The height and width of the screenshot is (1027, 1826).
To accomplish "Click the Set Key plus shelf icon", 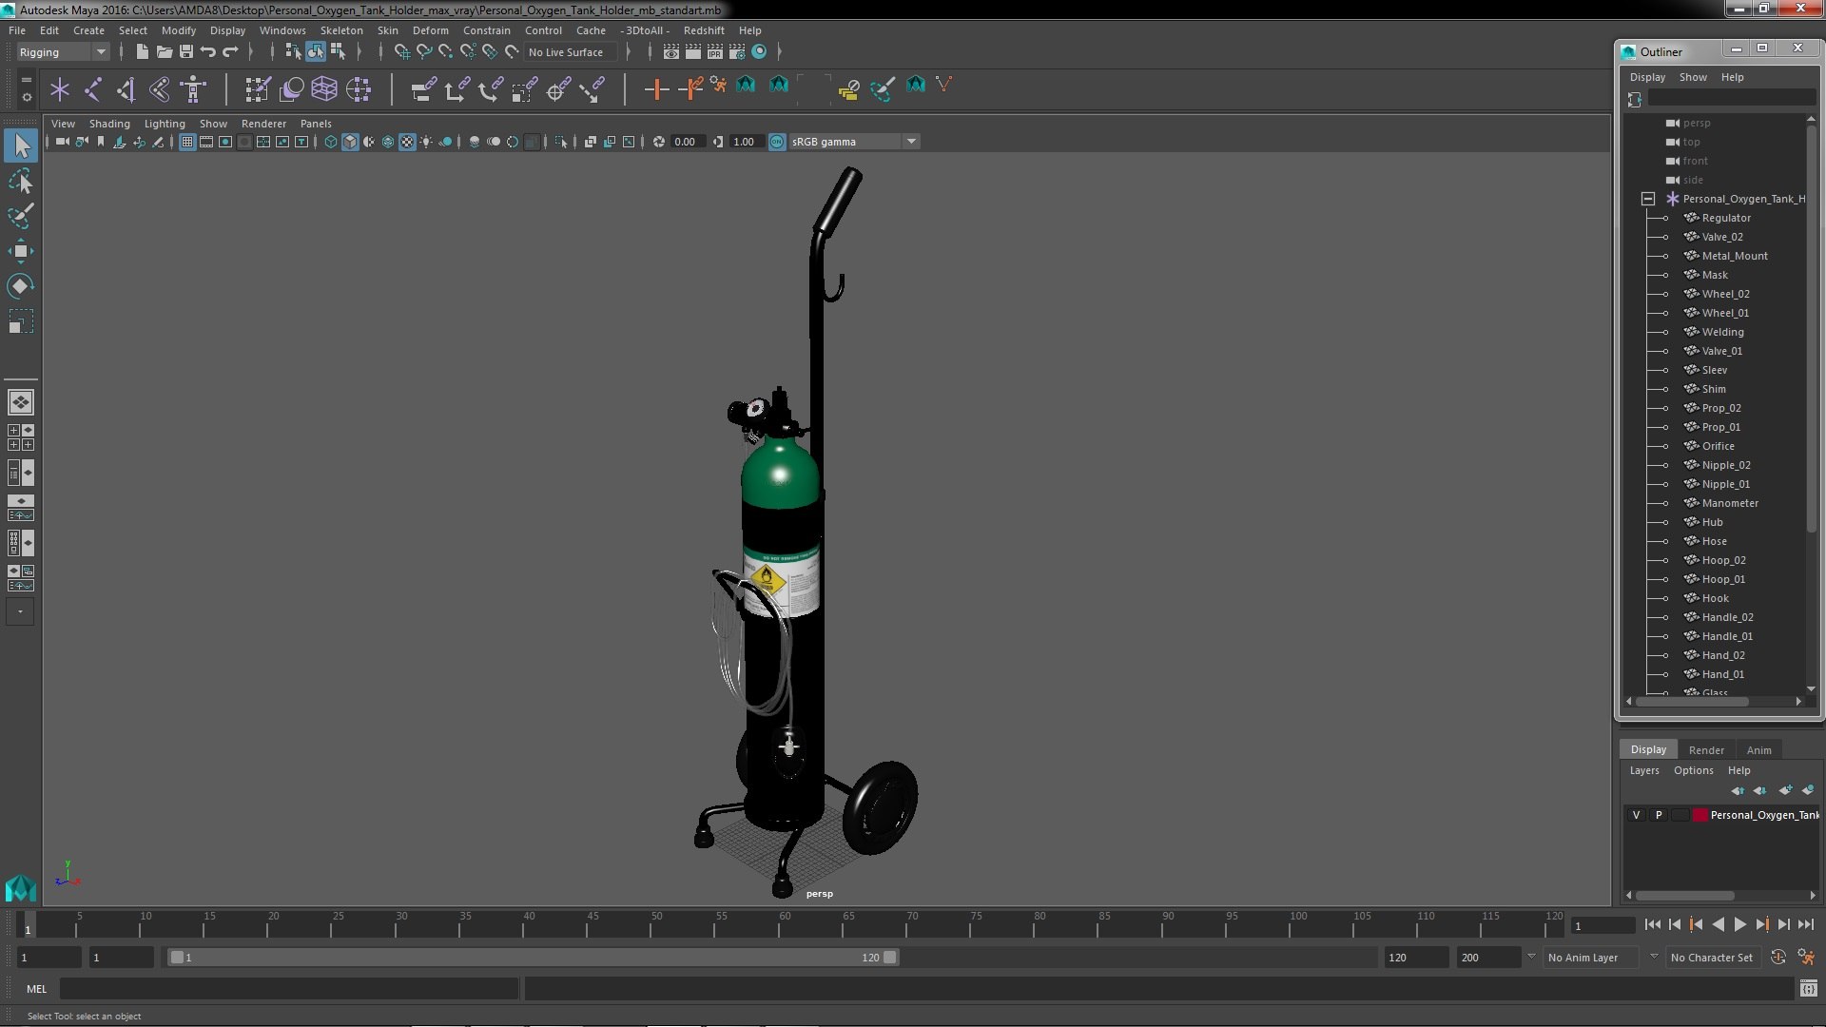I will 655,90.
